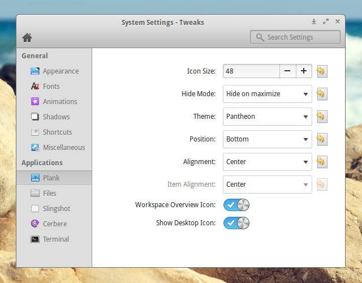The height and width of the screenshot is (283, 362).
Task: Go to Slingshot settings in sidebar
Action: 57,209
